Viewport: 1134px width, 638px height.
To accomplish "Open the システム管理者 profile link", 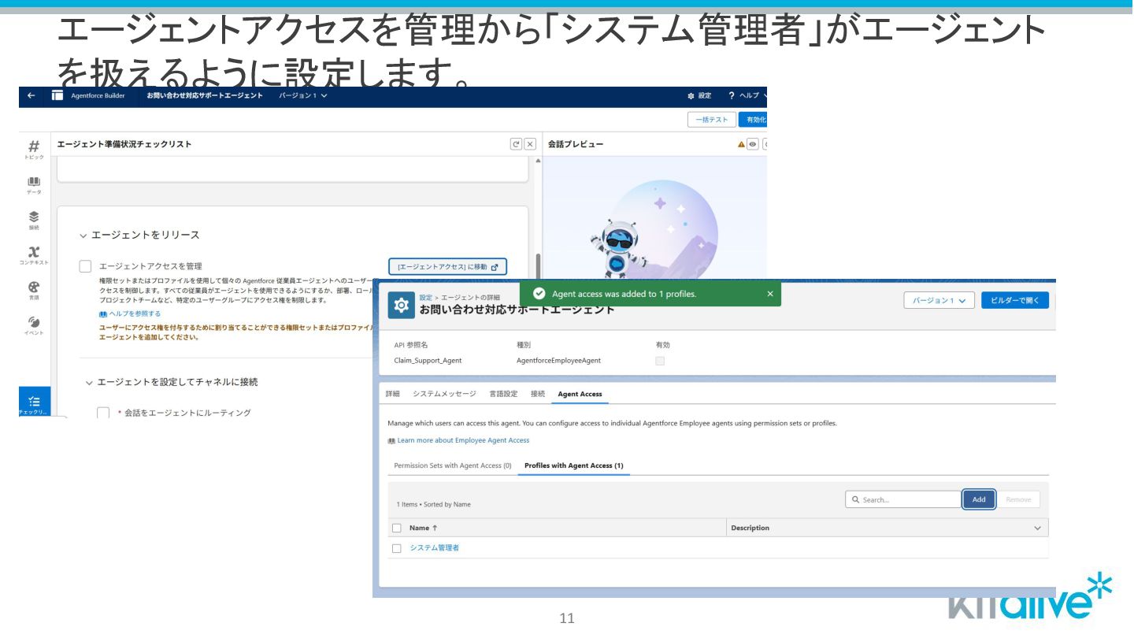I will pos(434,548).
